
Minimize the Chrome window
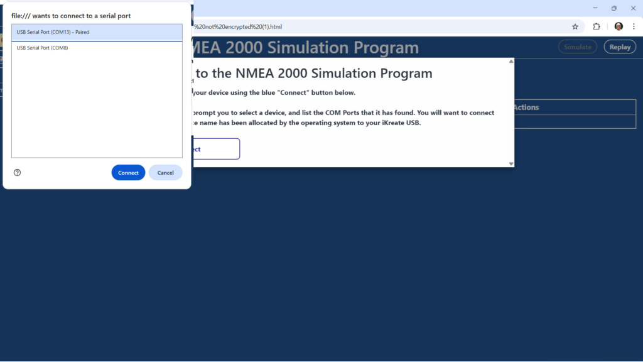594,8
